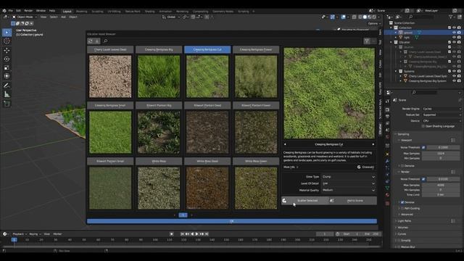Show next asset with right preview arrow

[x=373, y=144]
